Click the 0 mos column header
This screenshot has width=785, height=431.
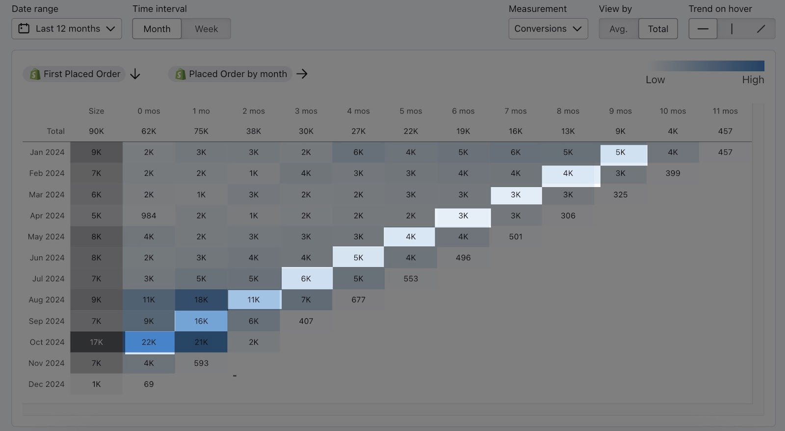click(x=149, y=111)
